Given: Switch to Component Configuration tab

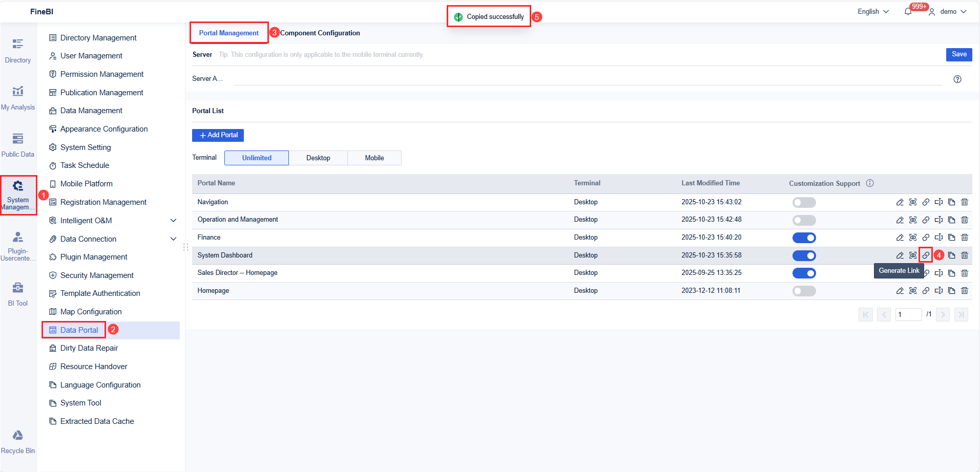Looking at the screenshot, I should [320, 33].
